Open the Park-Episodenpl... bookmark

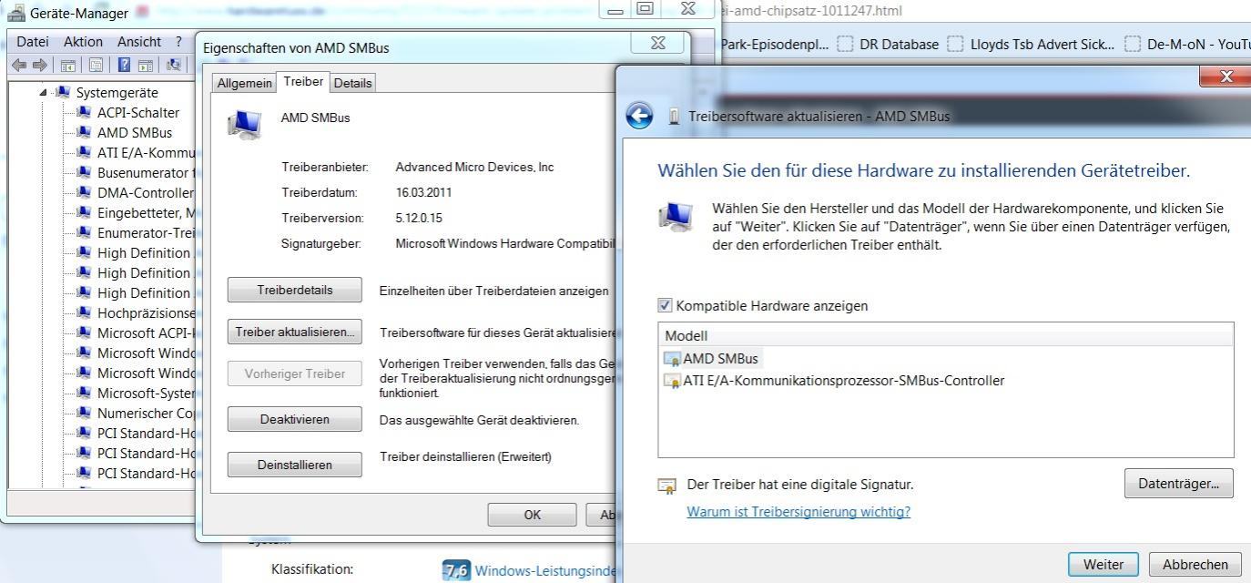(775, 44)
